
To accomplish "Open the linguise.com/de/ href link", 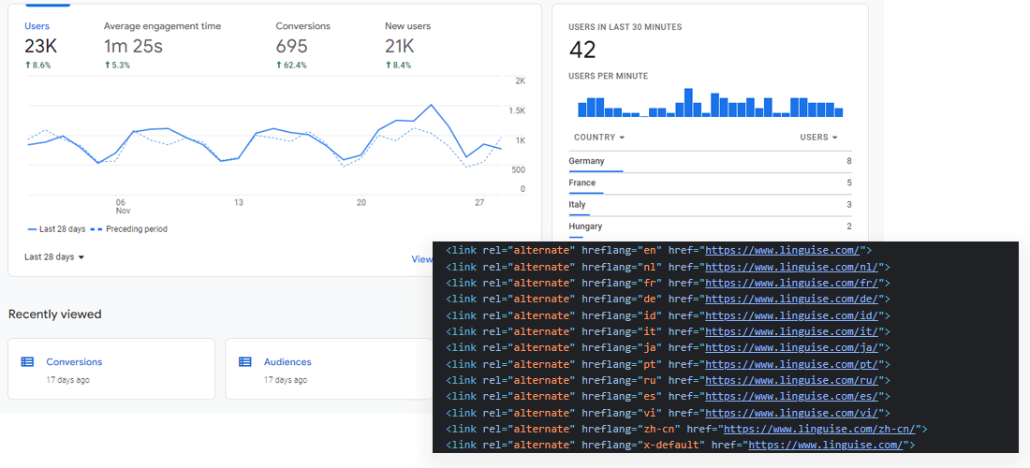I will (x=791, y=299).
